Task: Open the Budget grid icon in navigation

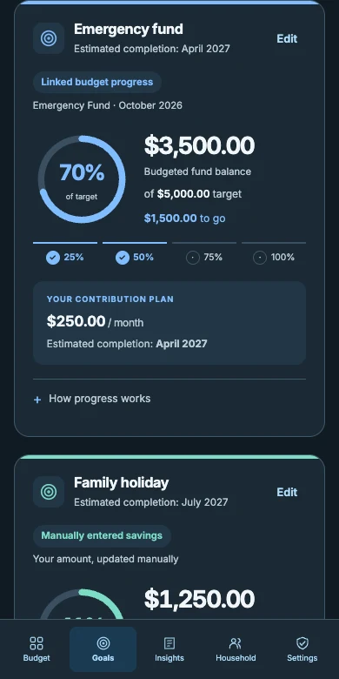Action: [37, 643]
